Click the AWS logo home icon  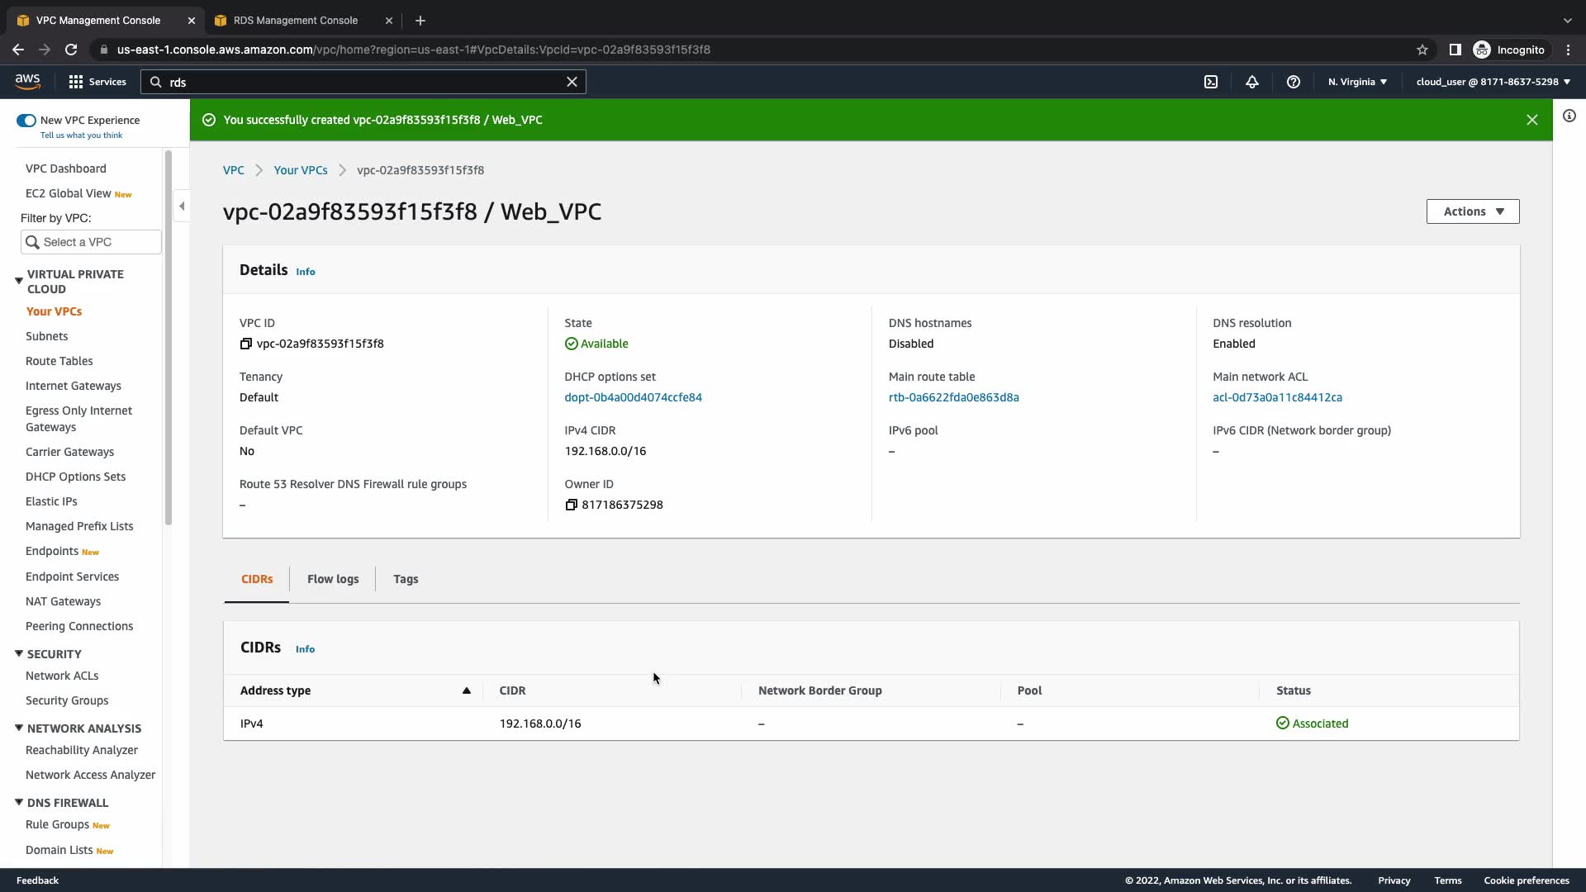27,81
